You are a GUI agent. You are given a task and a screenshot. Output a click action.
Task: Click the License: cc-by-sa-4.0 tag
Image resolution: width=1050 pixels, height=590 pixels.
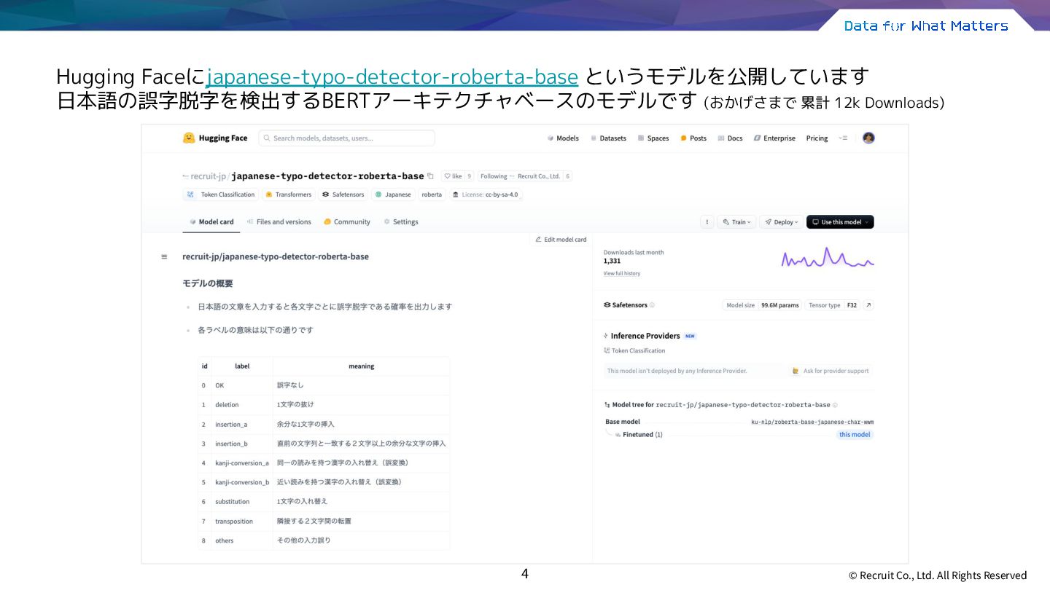click(x=486, y=194)
